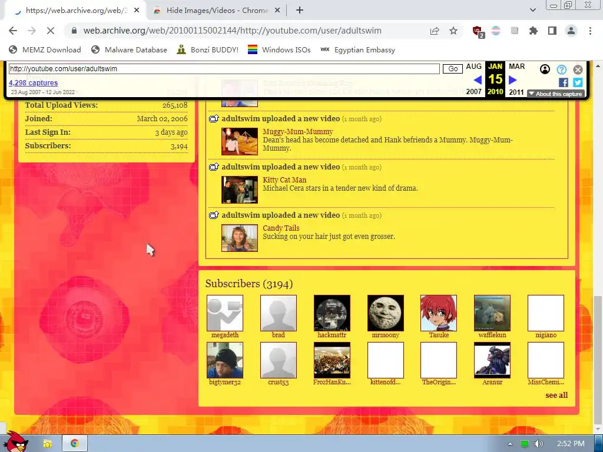Stop loading the page with X button
The height and width of the screenshot is (452, 603).
51,31
